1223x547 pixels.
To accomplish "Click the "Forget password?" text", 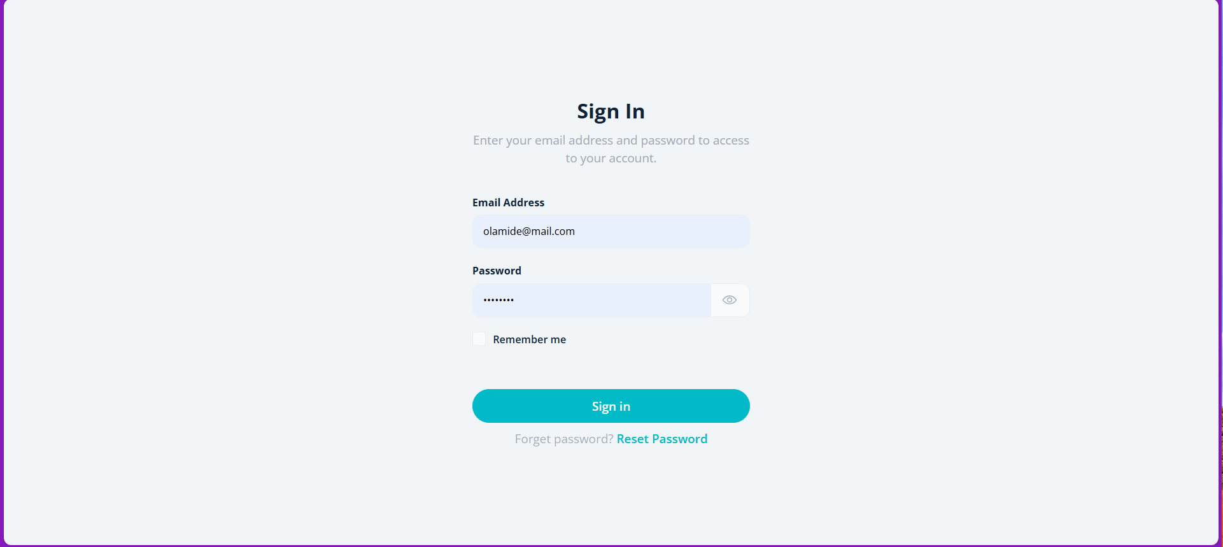I will pos(563,439).
